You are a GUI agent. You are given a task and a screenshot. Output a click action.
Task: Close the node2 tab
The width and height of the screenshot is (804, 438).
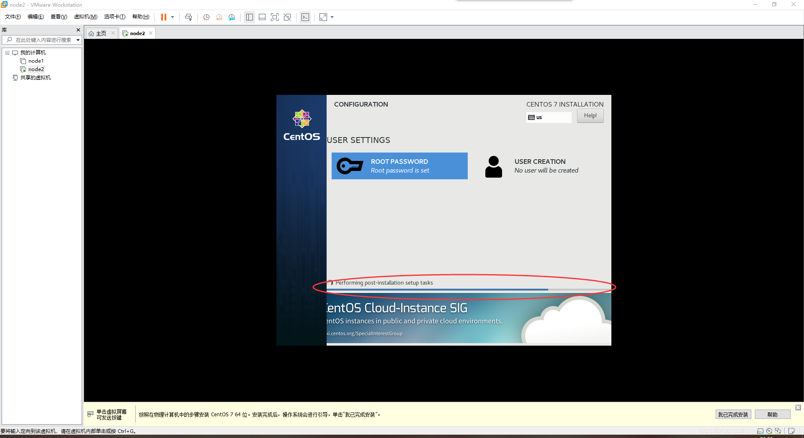pyautogui.click(x=151, y=33)
